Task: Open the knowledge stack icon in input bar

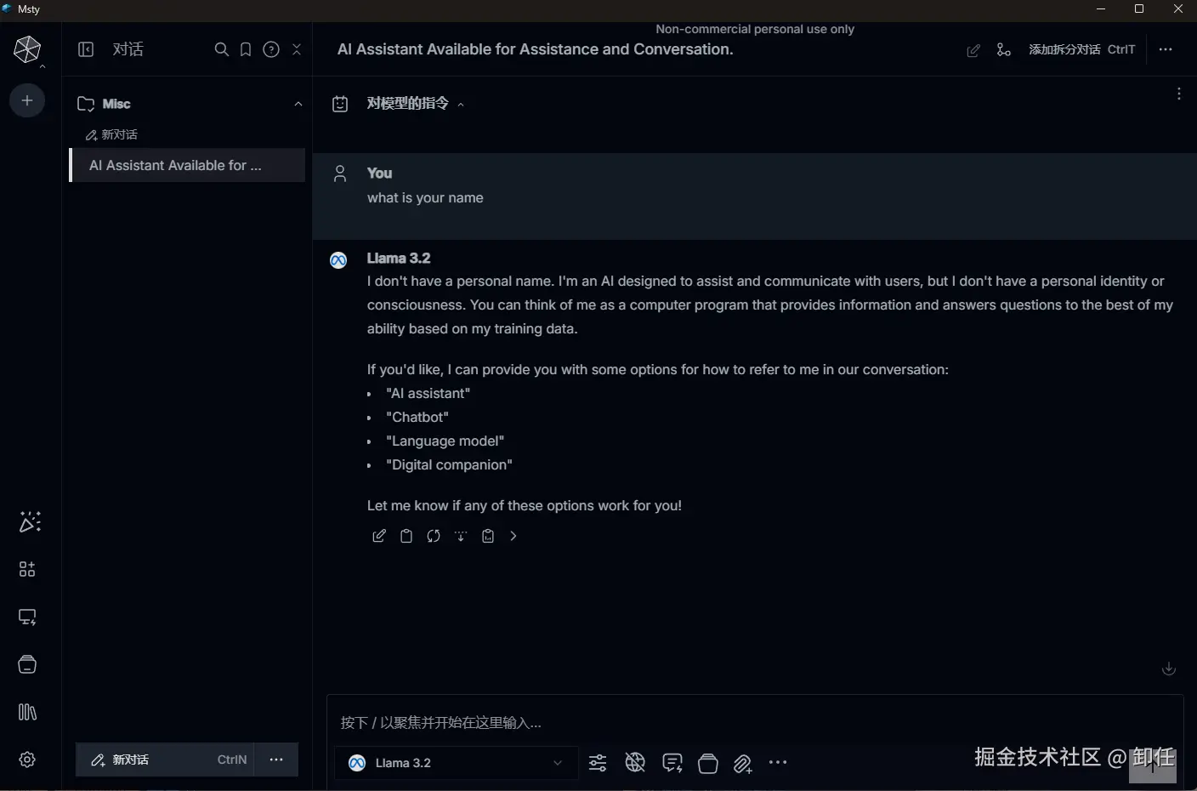Action: click(708, 763)
